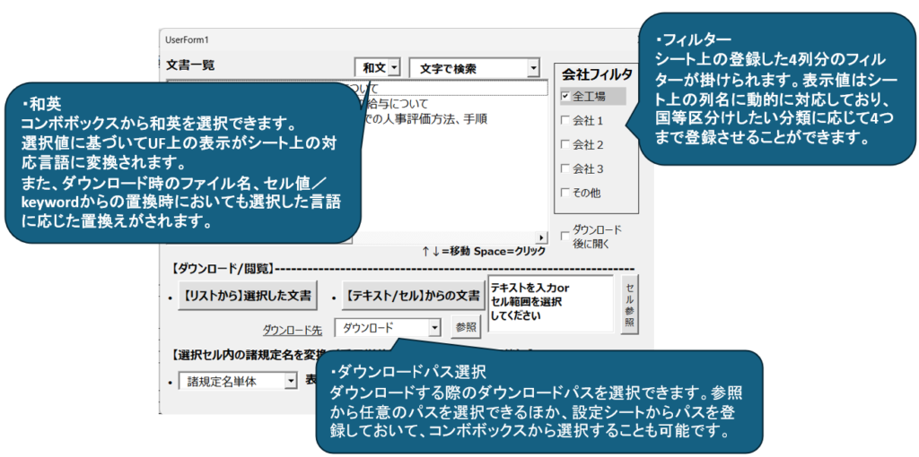This screenshot has width=919, height=457.
Task: Click the 参照 browse button
Action: click(466, 328)
